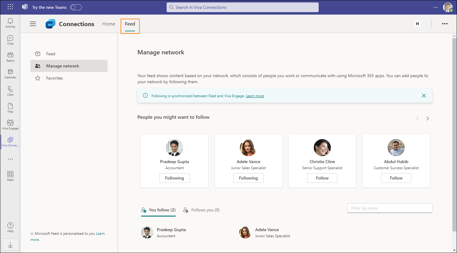
Task: Open the Microsoft 365 app launcher grid
Action: point(10,7)
